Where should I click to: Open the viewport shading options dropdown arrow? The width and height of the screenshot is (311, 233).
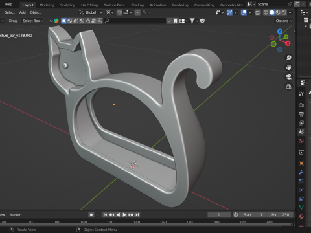(x=290, y=12)
